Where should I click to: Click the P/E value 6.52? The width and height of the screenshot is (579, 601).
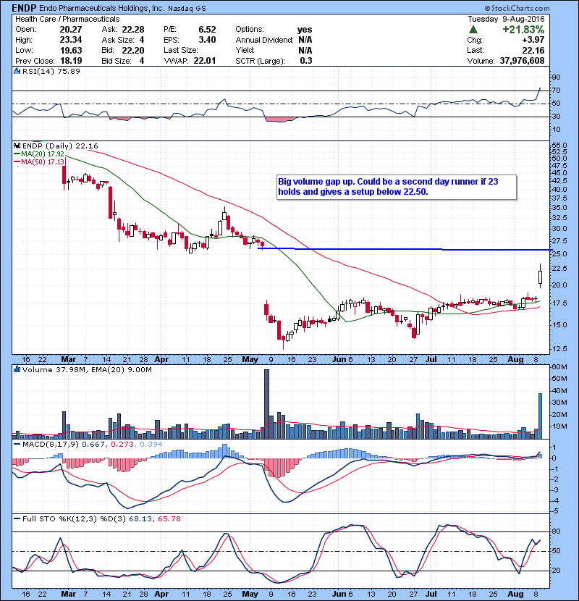click(207, 30)
